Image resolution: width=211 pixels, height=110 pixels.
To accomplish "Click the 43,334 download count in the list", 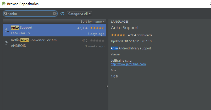I will coord(82,28).
